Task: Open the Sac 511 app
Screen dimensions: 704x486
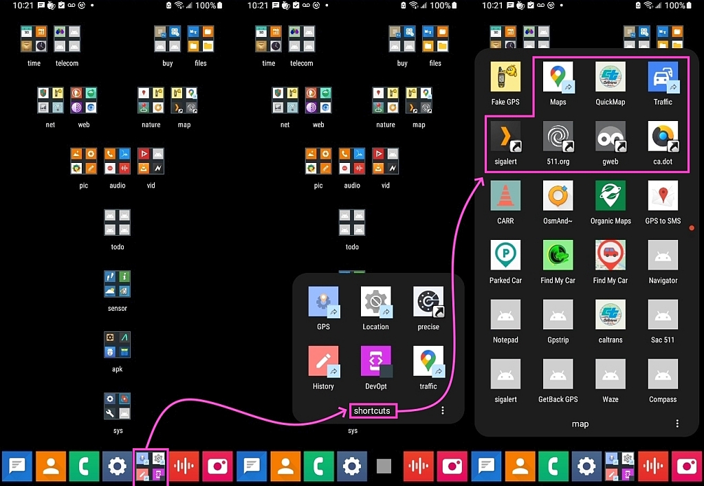Action: click(663, 315)
